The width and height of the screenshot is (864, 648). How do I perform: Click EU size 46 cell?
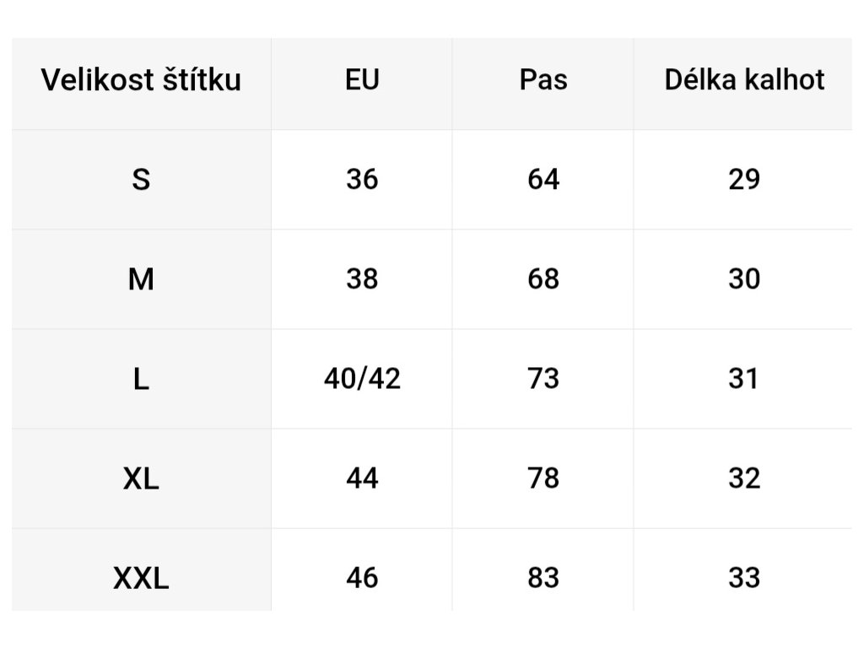pyautogui.click(x=362, y=578)
